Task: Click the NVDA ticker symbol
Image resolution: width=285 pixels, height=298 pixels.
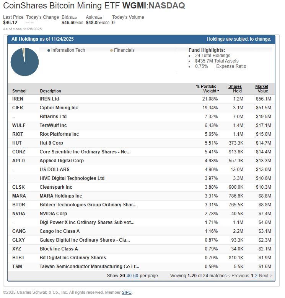Action: click(18, 214)
